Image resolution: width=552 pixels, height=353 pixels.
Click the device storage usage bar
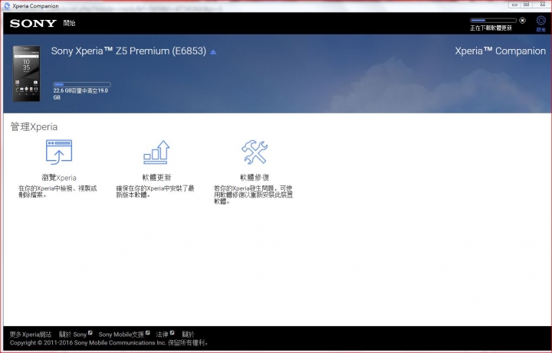coord(82,84)
